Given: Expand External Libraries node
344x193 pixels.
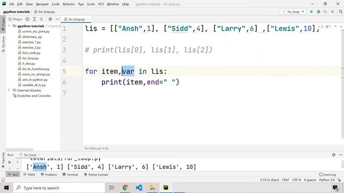Looking at the screenshot, I should (x=9, y=90).
